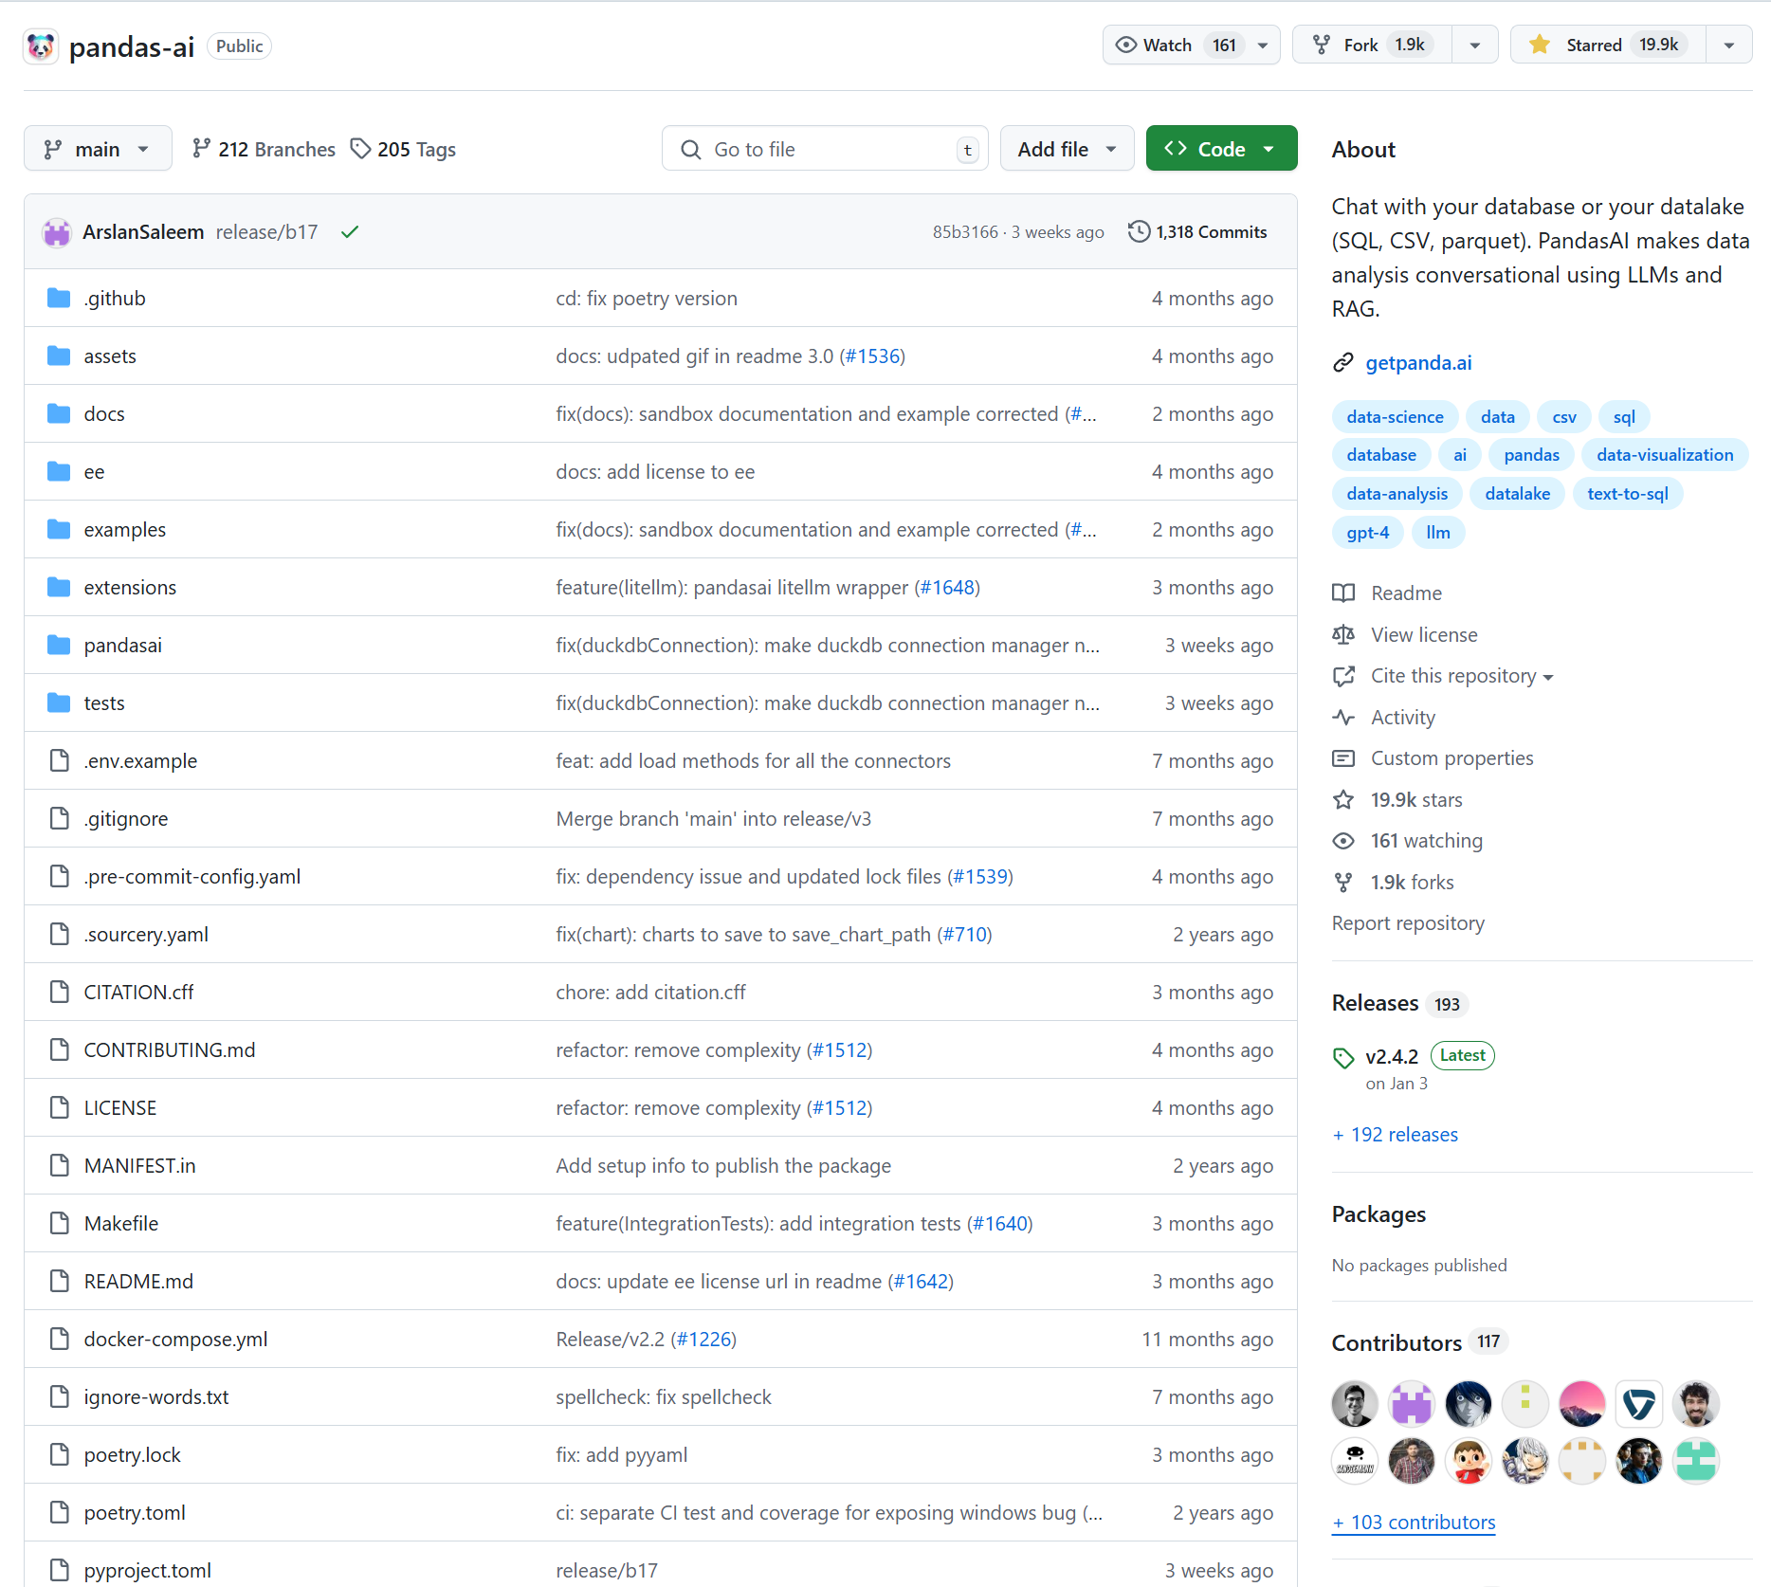The width and height of the screenshot is (1771, 1587).
Task: Expand Cite this repository dropdown
Action: pos(1461,676)
